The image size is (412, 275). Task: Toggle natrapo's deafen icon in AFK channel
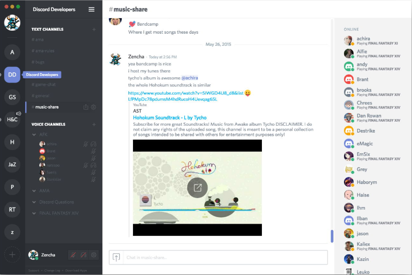pos(93,165)
